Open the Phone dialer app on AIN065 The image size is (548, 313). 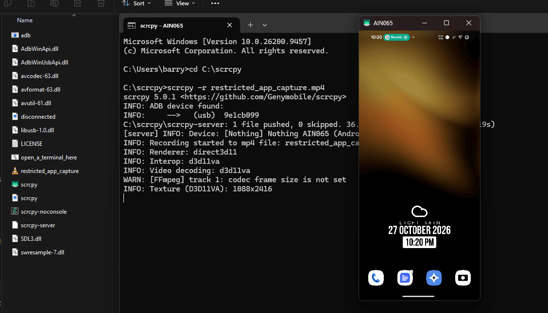click(376, 278)
